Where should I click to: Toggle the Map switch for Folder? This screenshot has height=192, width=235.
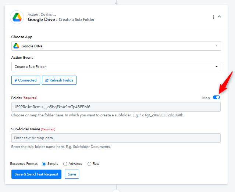[x=216, y=97]
